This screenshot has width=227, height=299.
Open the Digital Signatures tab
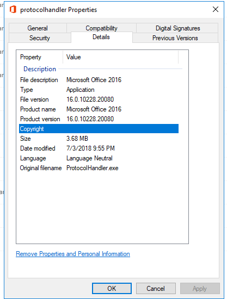[x=177, y=28]
